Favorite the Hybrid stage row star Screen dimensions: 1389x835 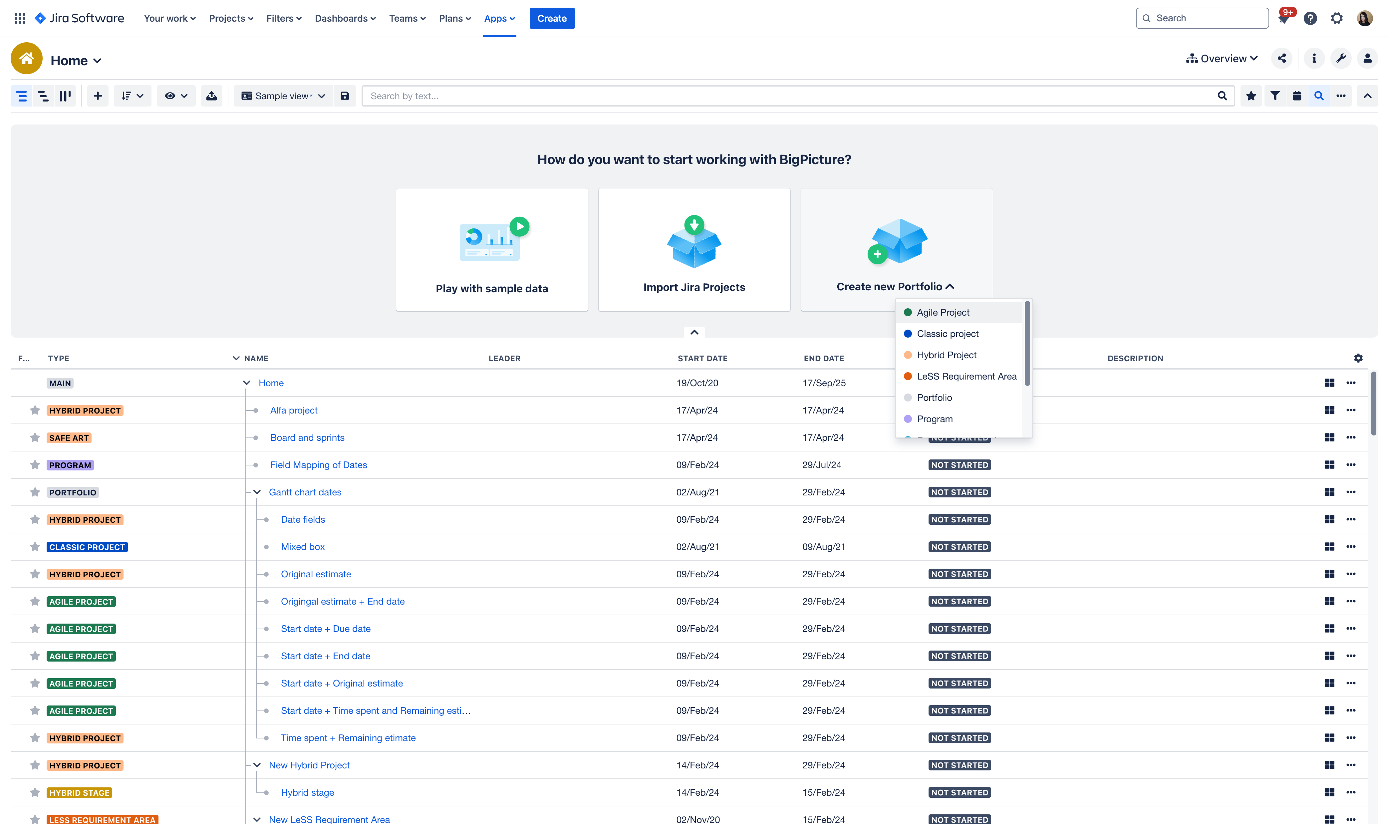pos(35,792)
